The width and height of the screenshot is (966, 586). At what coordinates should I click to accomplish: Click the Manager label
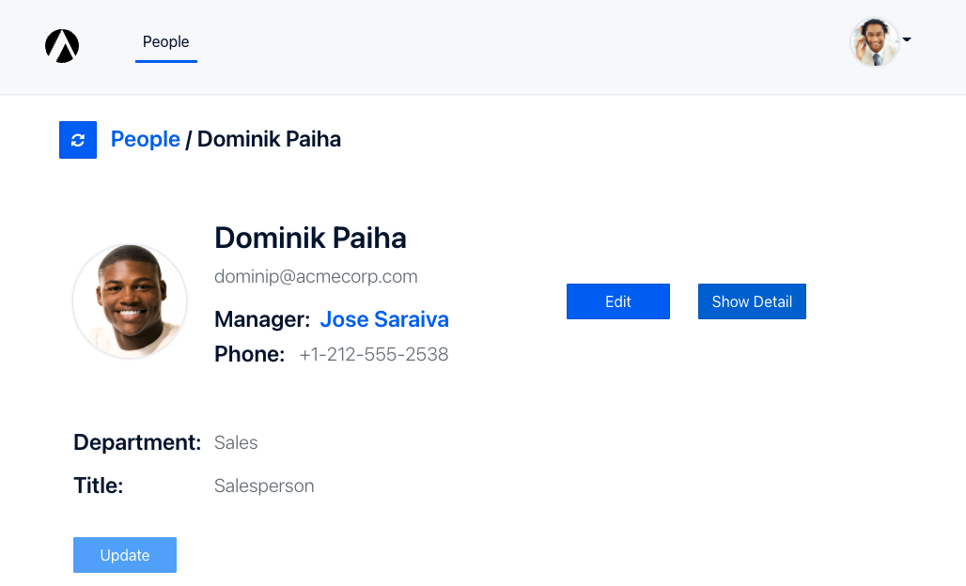point(262,319)
